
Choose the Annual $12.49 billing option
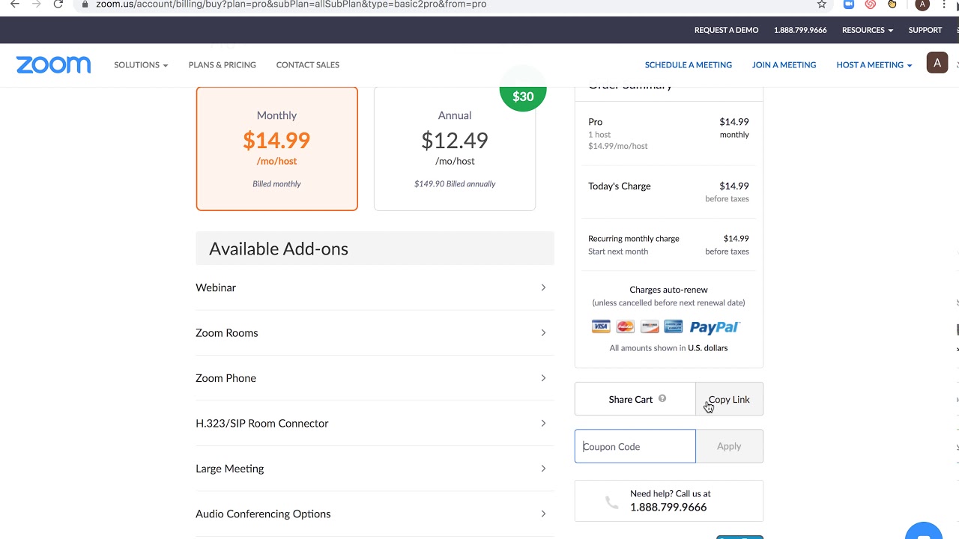pyautogui.click(x=454, y=148)
